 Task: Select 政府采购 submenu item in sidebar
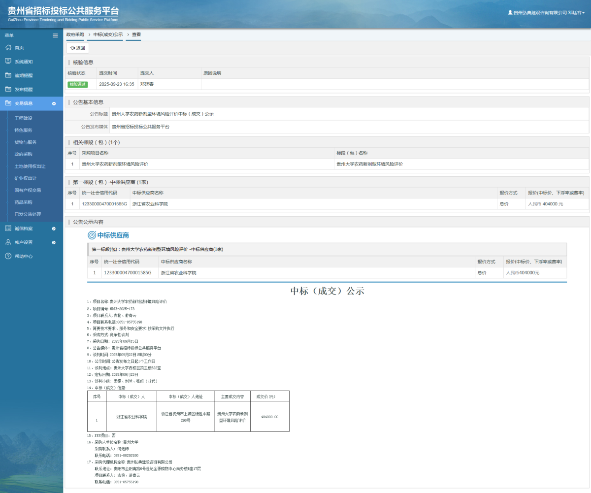pyautogui.click(x=23, y=154)
